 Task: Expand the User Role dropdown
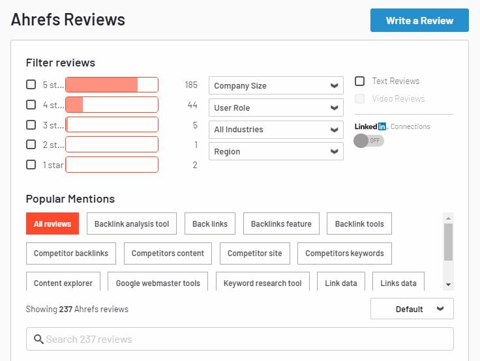pyautogui.click(x=276, y=108)
